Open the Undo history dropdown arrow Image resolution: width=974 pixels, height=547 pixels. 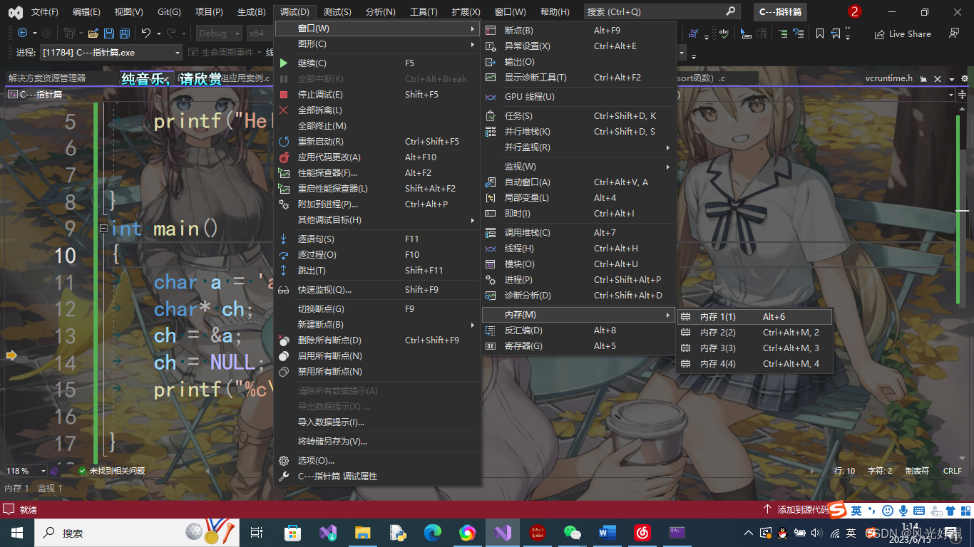[158, 33]
